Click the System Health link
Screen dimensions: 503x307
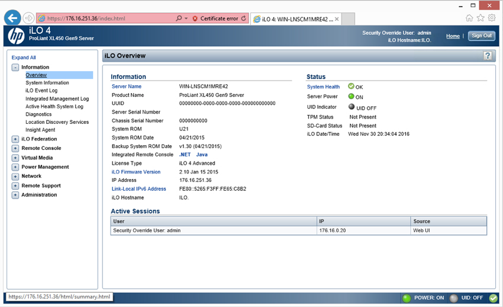323,87
